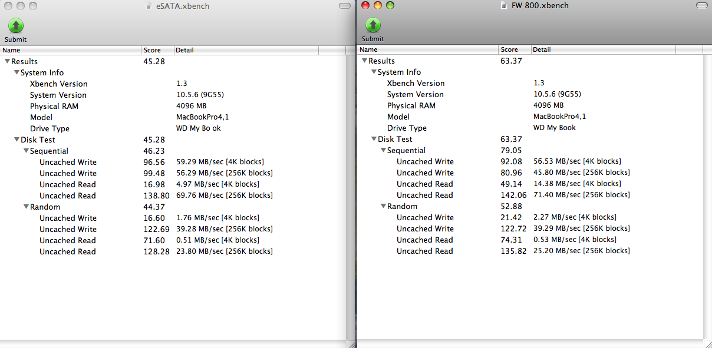This screenshot has height=348, width=712.
Task: Select Xbench Version row in eSATA.xbench
Action: (x=173, y=84)
